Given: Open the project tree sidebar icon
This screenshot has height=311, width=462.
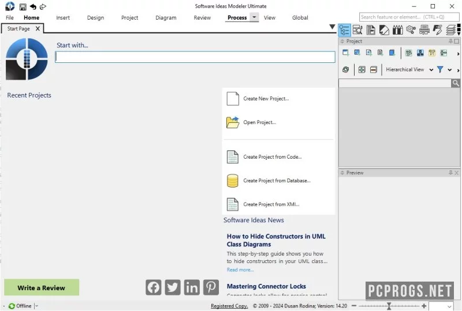Looking at the screenshot, I should coord(344,30).
